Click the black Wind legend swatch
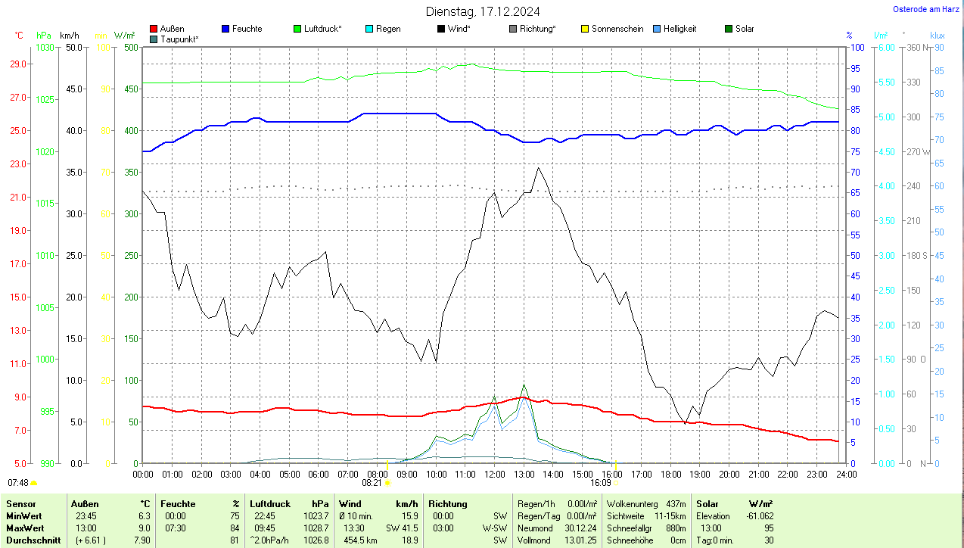The height and width of the screenshot is (548, 964). point(441,29)
